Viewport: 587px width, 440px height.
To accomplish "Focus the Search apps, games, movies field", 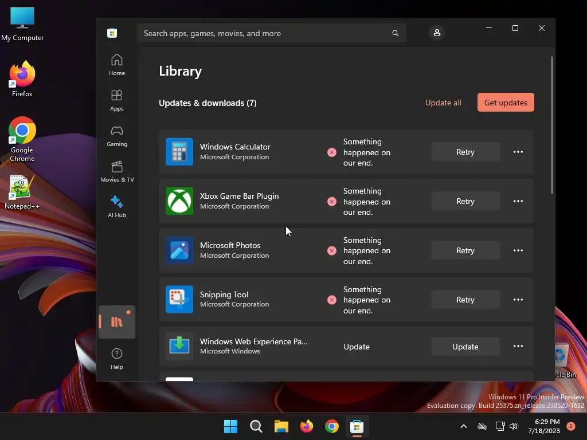I will click(x=271, y=33).
